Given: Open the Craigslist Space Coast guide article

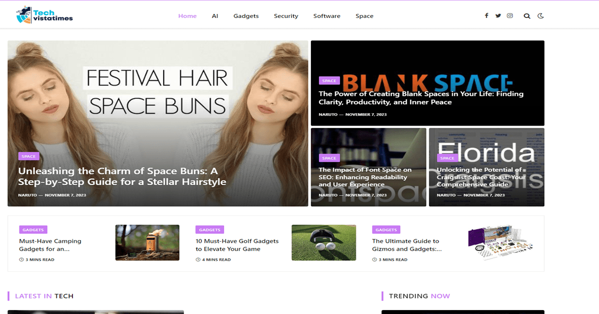Looking at the screenshot, I should click(x=481, y=177).
